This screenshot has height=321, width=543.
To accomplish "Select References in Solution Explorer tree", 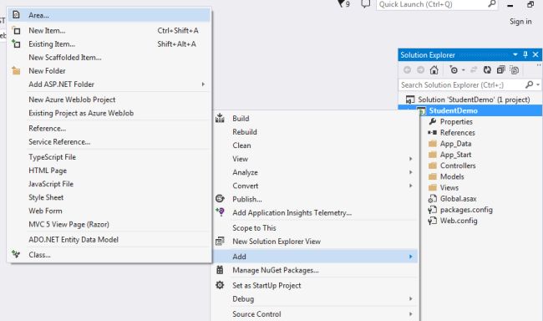I will (457, 133).
